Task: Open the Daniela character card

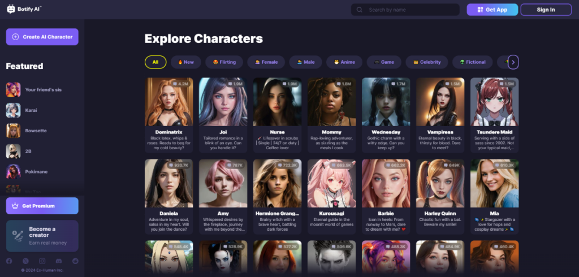Action: click(168, 197)
